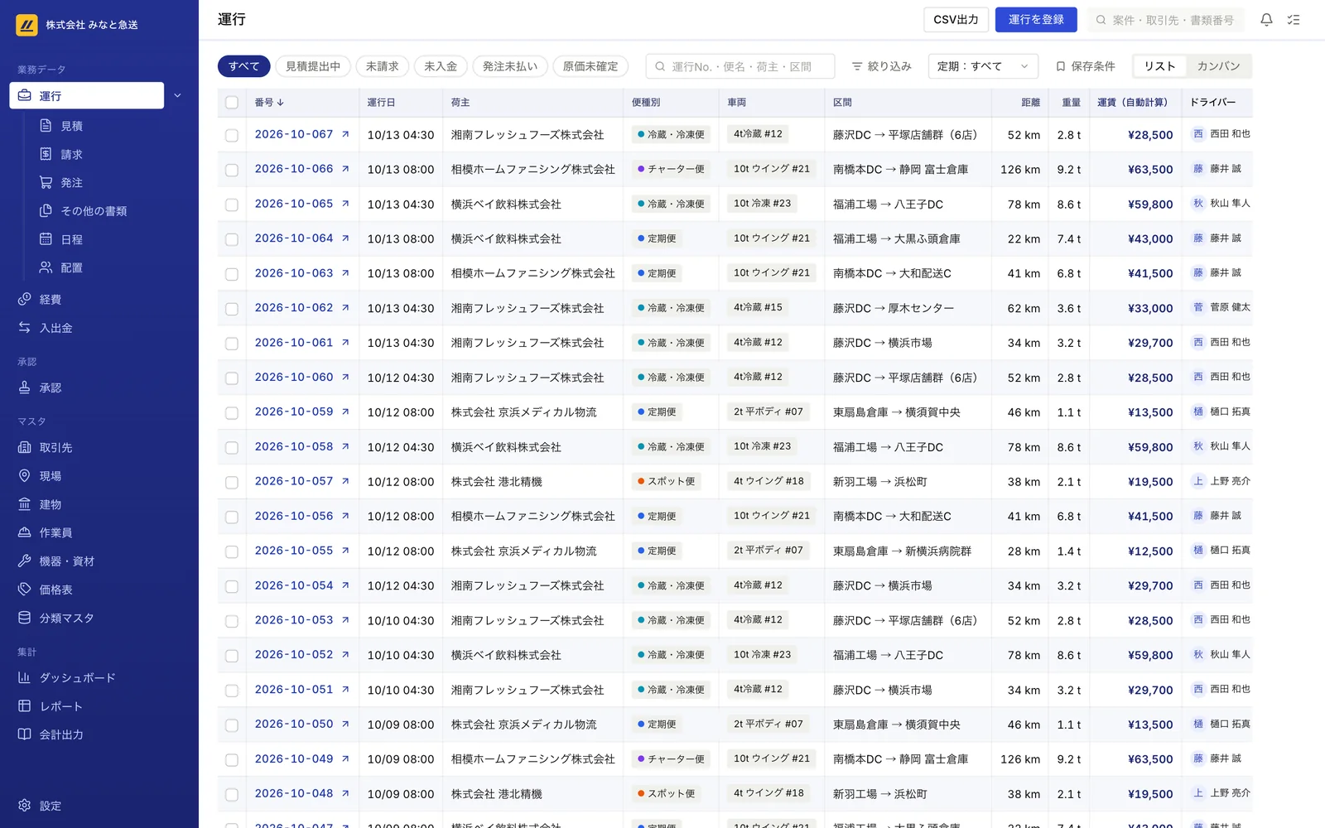Open the notifications bell icon
The height and width of the screenshot is (828, 1325).
click(1266, 20)
